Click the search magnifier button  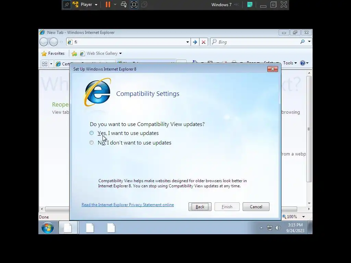302,41
